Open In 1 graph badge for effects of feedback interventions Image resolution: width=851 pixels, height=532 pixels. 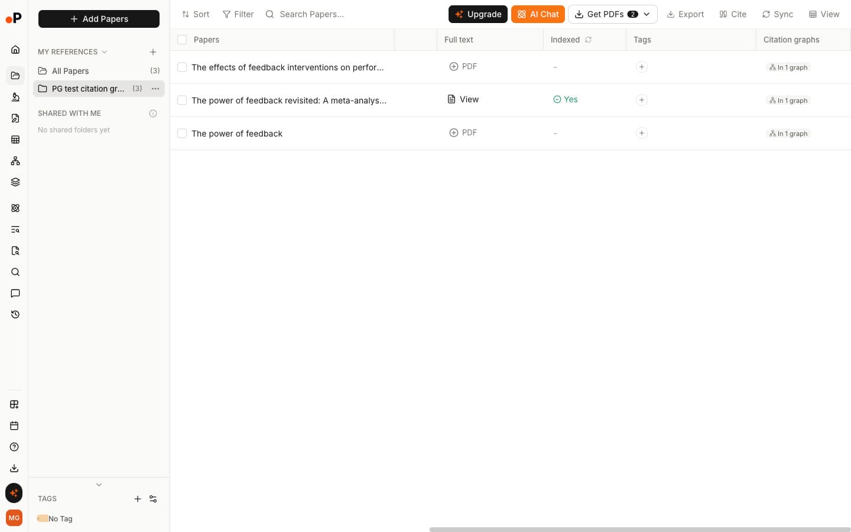788,67
